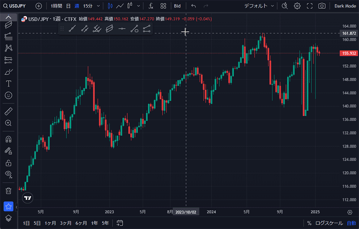Set the range to 6ヶ月

[81, 223]
